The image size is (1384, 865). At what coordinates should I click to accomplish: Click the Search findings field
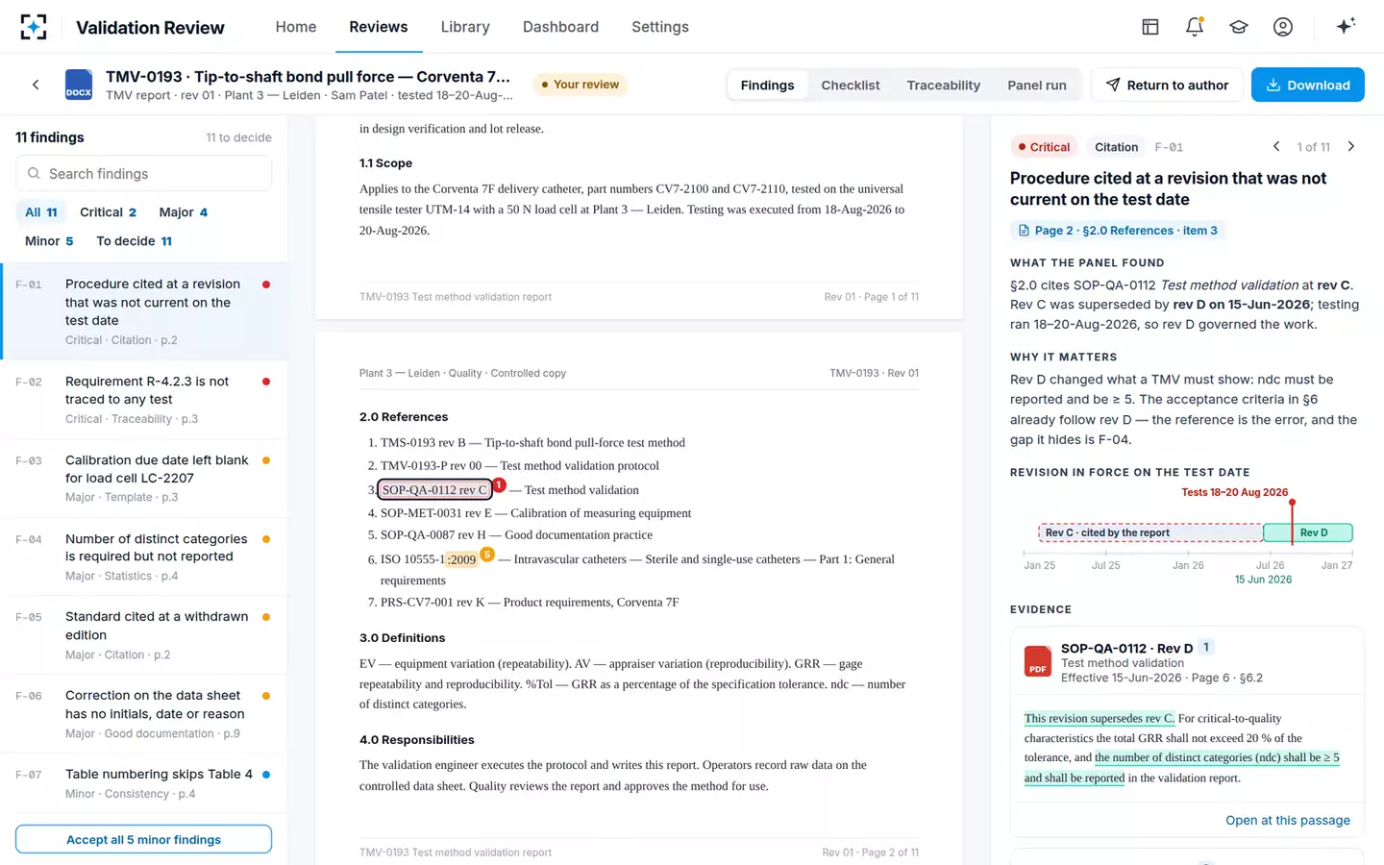(x=143, y=174)
